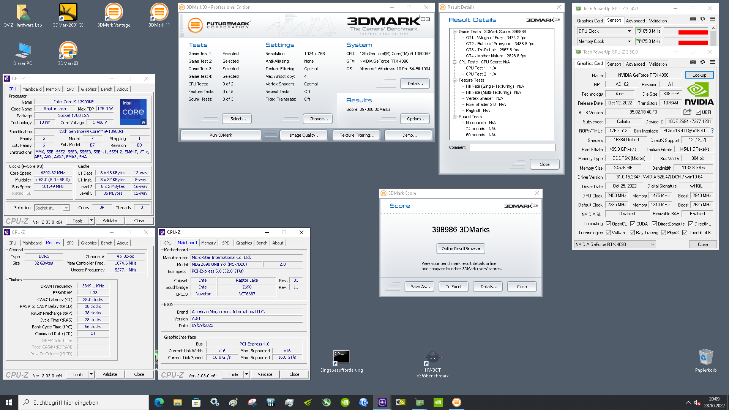Screen dimensions: 729x410
Task: Click the Online ResultBrowser button
Action: click(x=461, y=249)
